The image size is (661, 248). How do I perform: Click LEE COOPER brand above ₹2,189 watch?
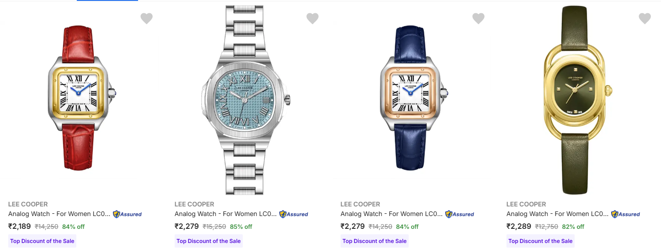pyautogui.click(x=28, y=204)
